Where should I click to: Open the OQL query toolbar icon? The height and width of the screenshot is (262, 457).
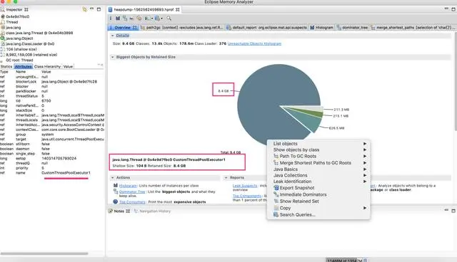click(x=131, y=19)
